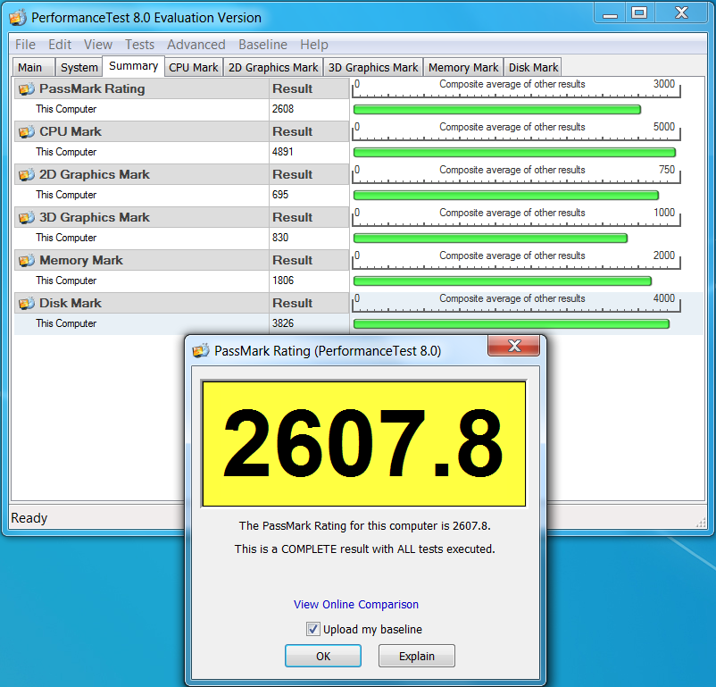Select the Summary tab
716x687 pixels.
(x=133, y=66)
